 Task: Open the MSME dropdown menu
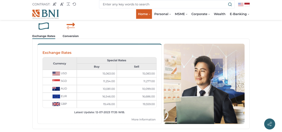click(x=181, y=14)
